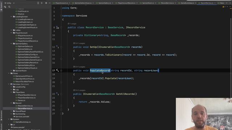Click the search magnifier icon in the explorer
232x130 pixels.
coord(9,7)
